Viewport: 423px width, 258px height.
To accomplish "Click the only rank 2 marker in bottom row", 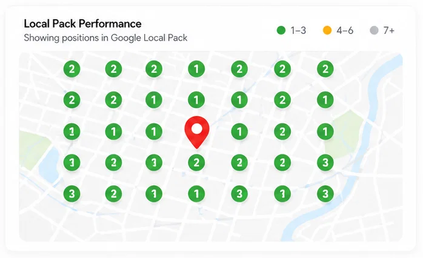I will 113,194.
